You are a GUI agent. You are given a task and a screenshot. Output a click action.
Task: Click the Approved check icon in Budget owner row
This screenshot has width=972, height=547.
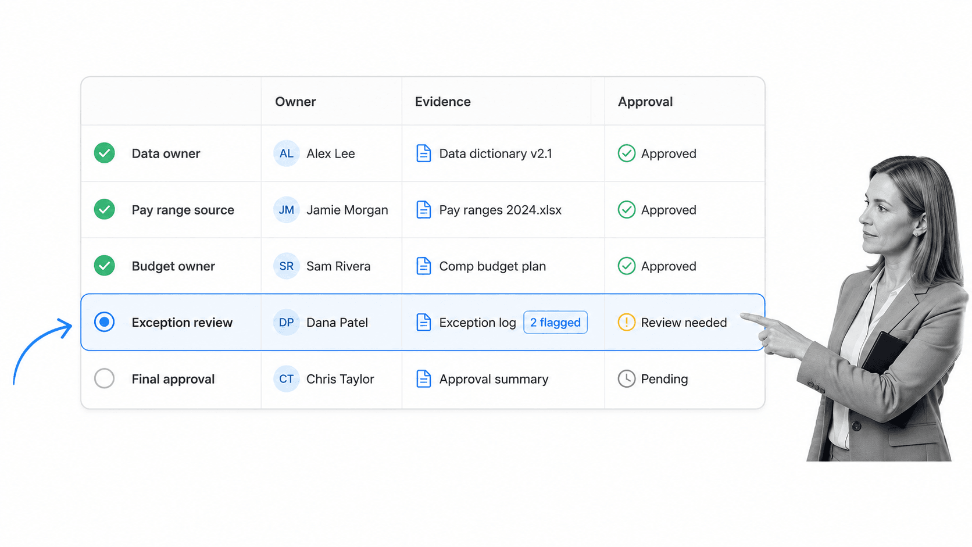click(627, 266)
